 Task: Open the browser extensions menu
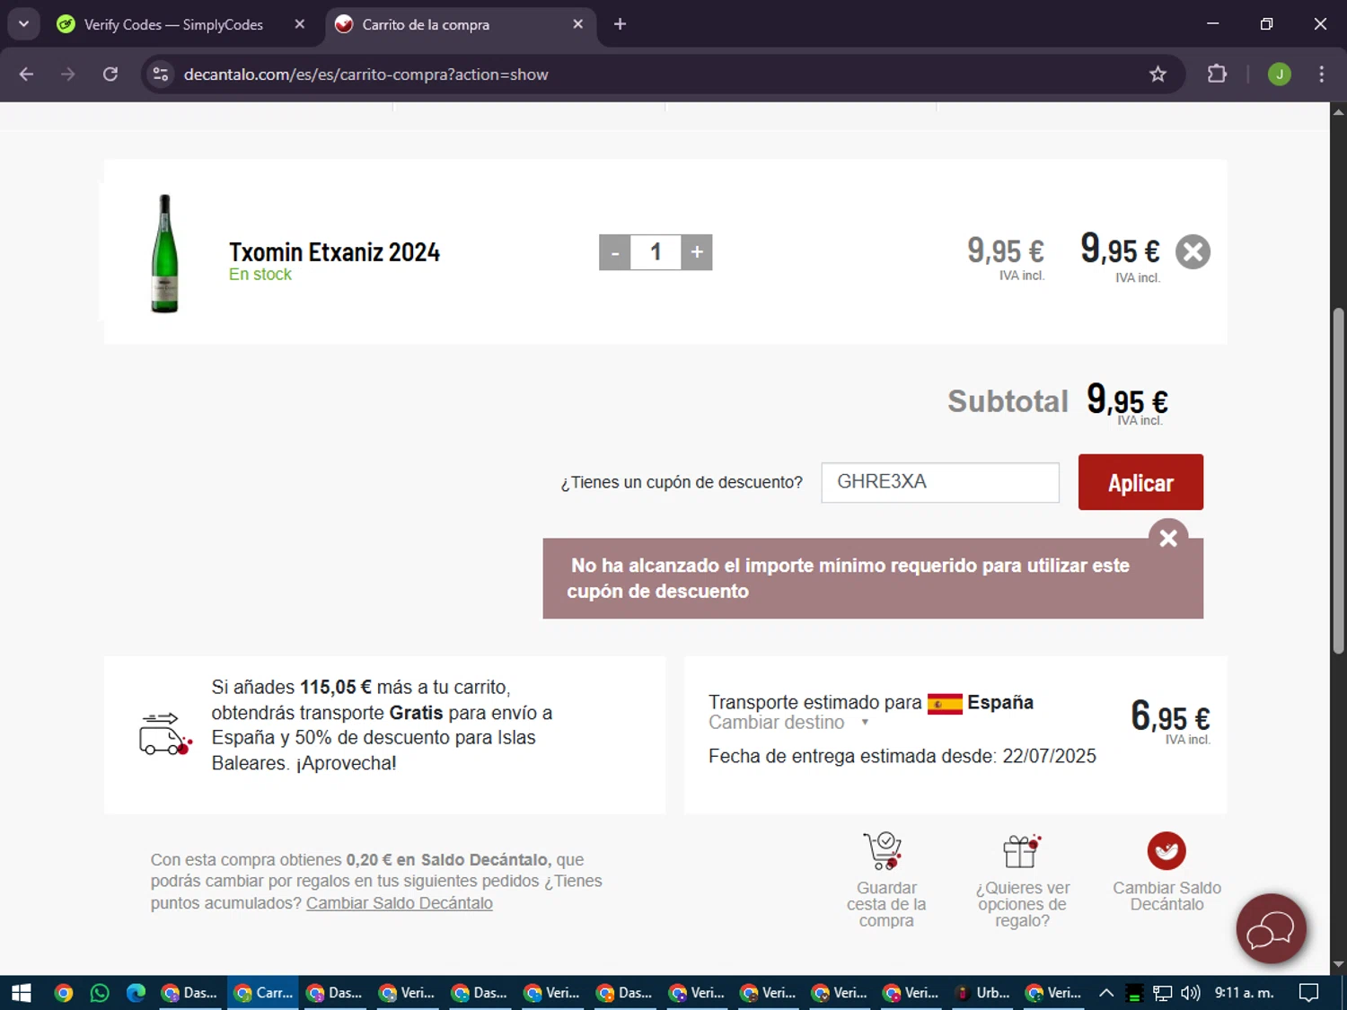(x=1217, y=75)
